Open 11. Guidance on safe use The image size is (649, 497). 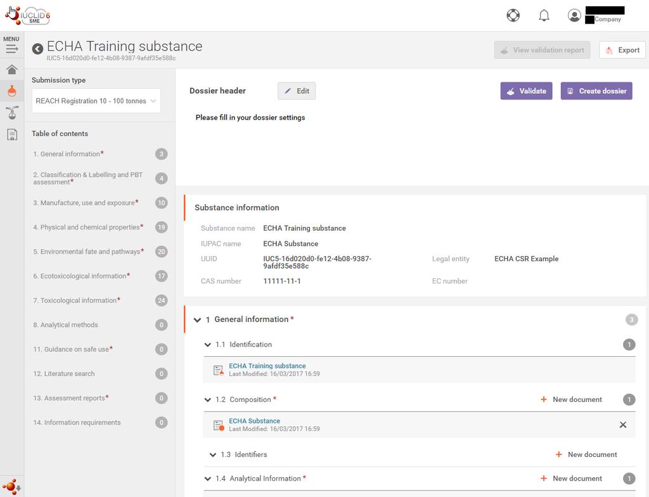[73, 349]
